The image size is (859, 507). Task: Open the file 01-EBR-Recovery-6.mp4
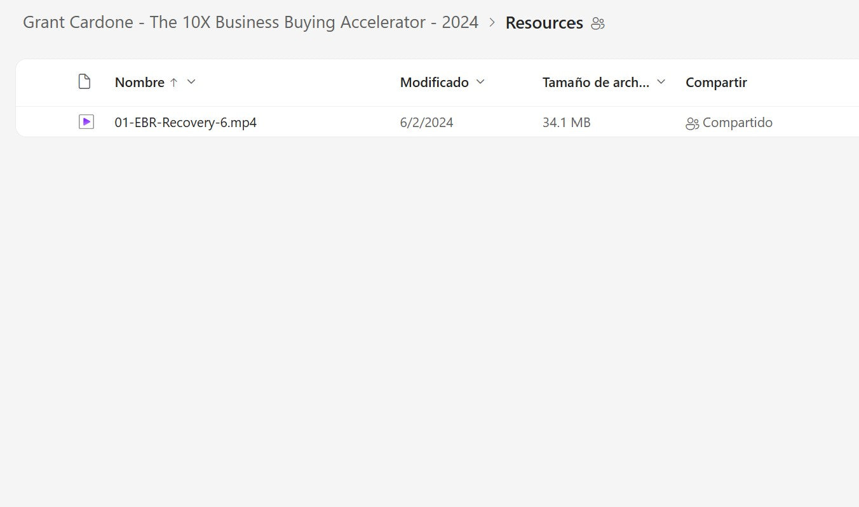186,123
